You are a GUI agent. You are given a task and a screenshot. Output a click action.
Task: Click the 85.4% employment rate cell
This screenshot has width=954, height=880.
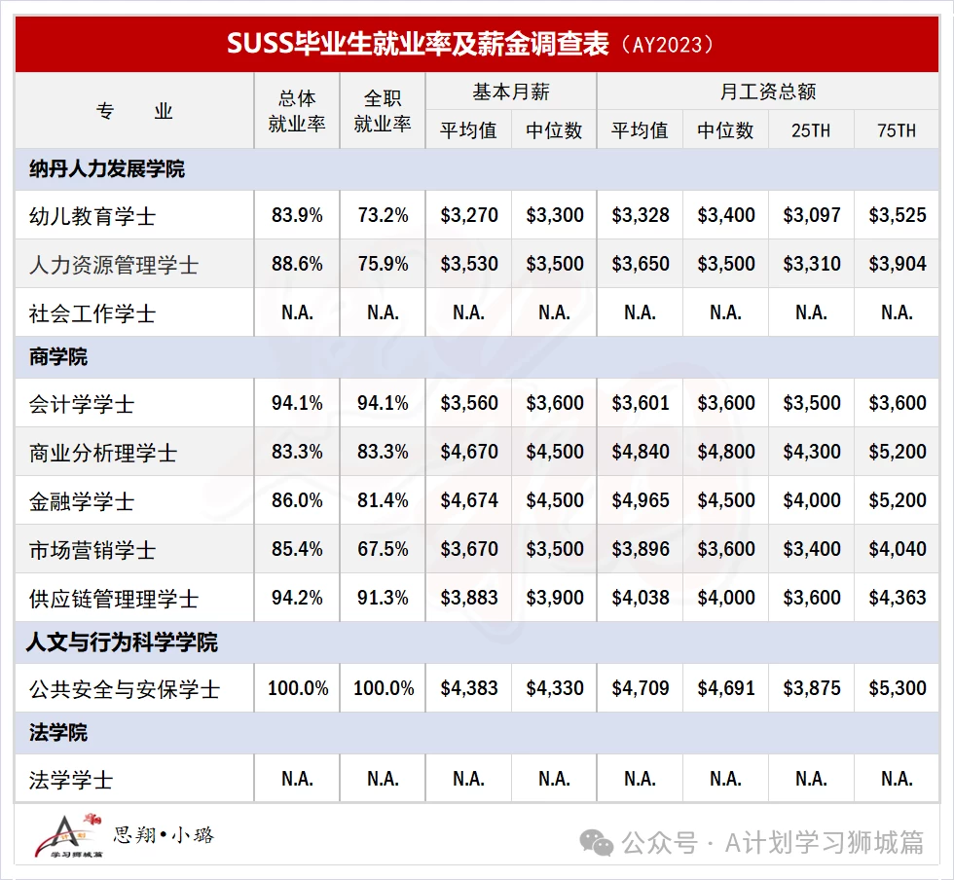click(x=297, y=549)
